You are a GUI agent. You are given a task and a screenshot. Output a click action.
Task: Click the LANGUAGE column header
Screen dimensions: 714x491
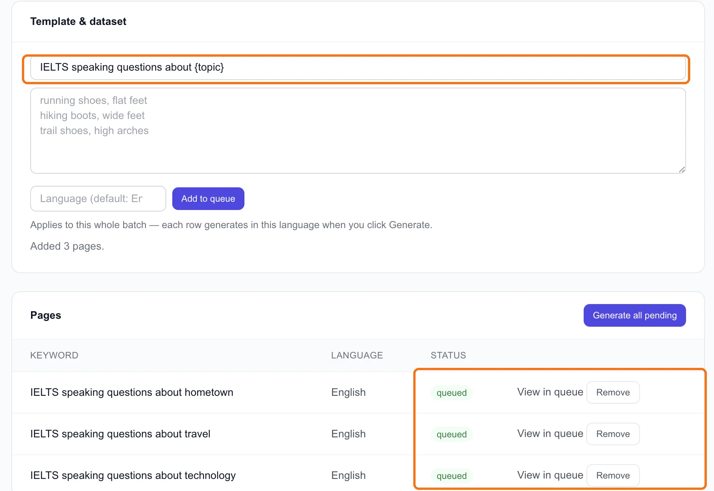[x=357, y=355]
